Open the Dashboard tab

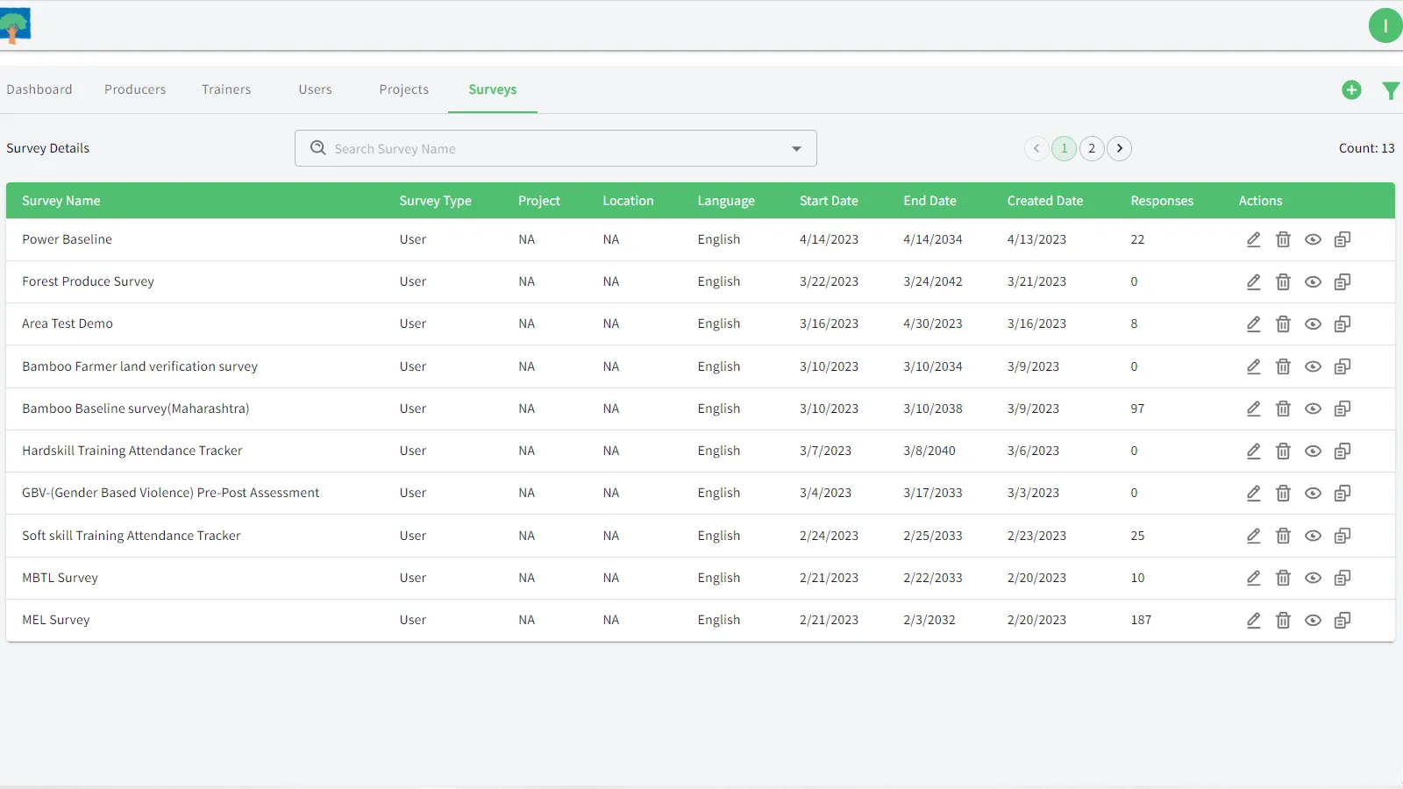[39, 89]
